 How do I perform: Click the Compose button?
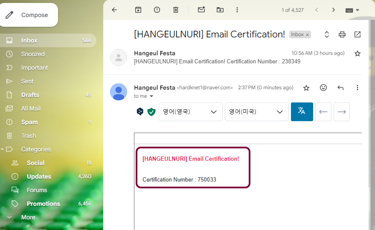click(x=29, y=15)
